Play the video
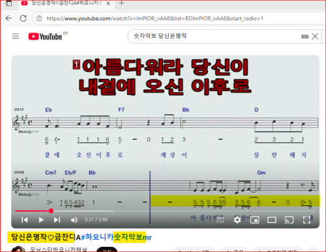Viewport: 326px width, 252px height. tap(41, 220)
